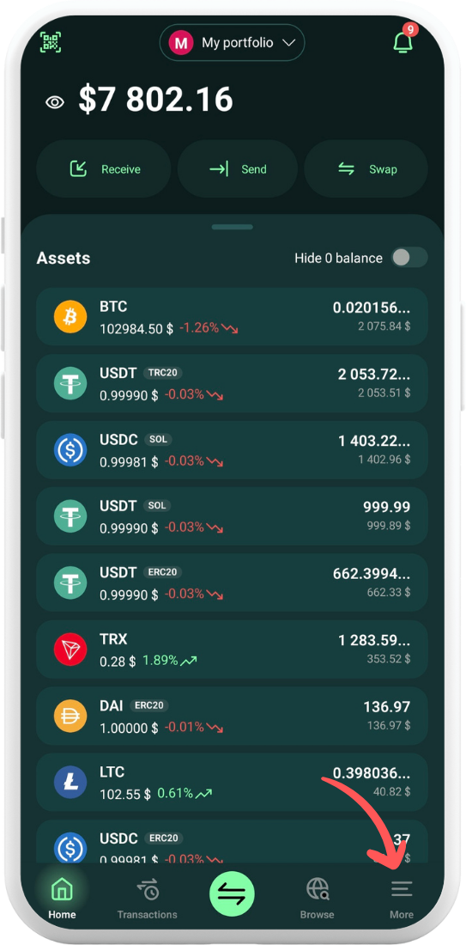Hide balance with the eye icon
This screenshot has height=945, width=466.
point(55,102)
